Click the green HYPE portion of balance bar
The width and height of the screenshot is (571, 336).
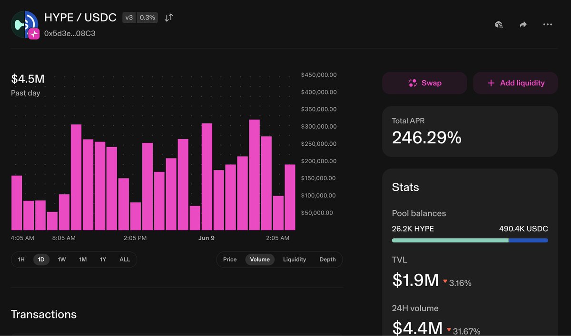pyautogui.click(x=450, y=240)
